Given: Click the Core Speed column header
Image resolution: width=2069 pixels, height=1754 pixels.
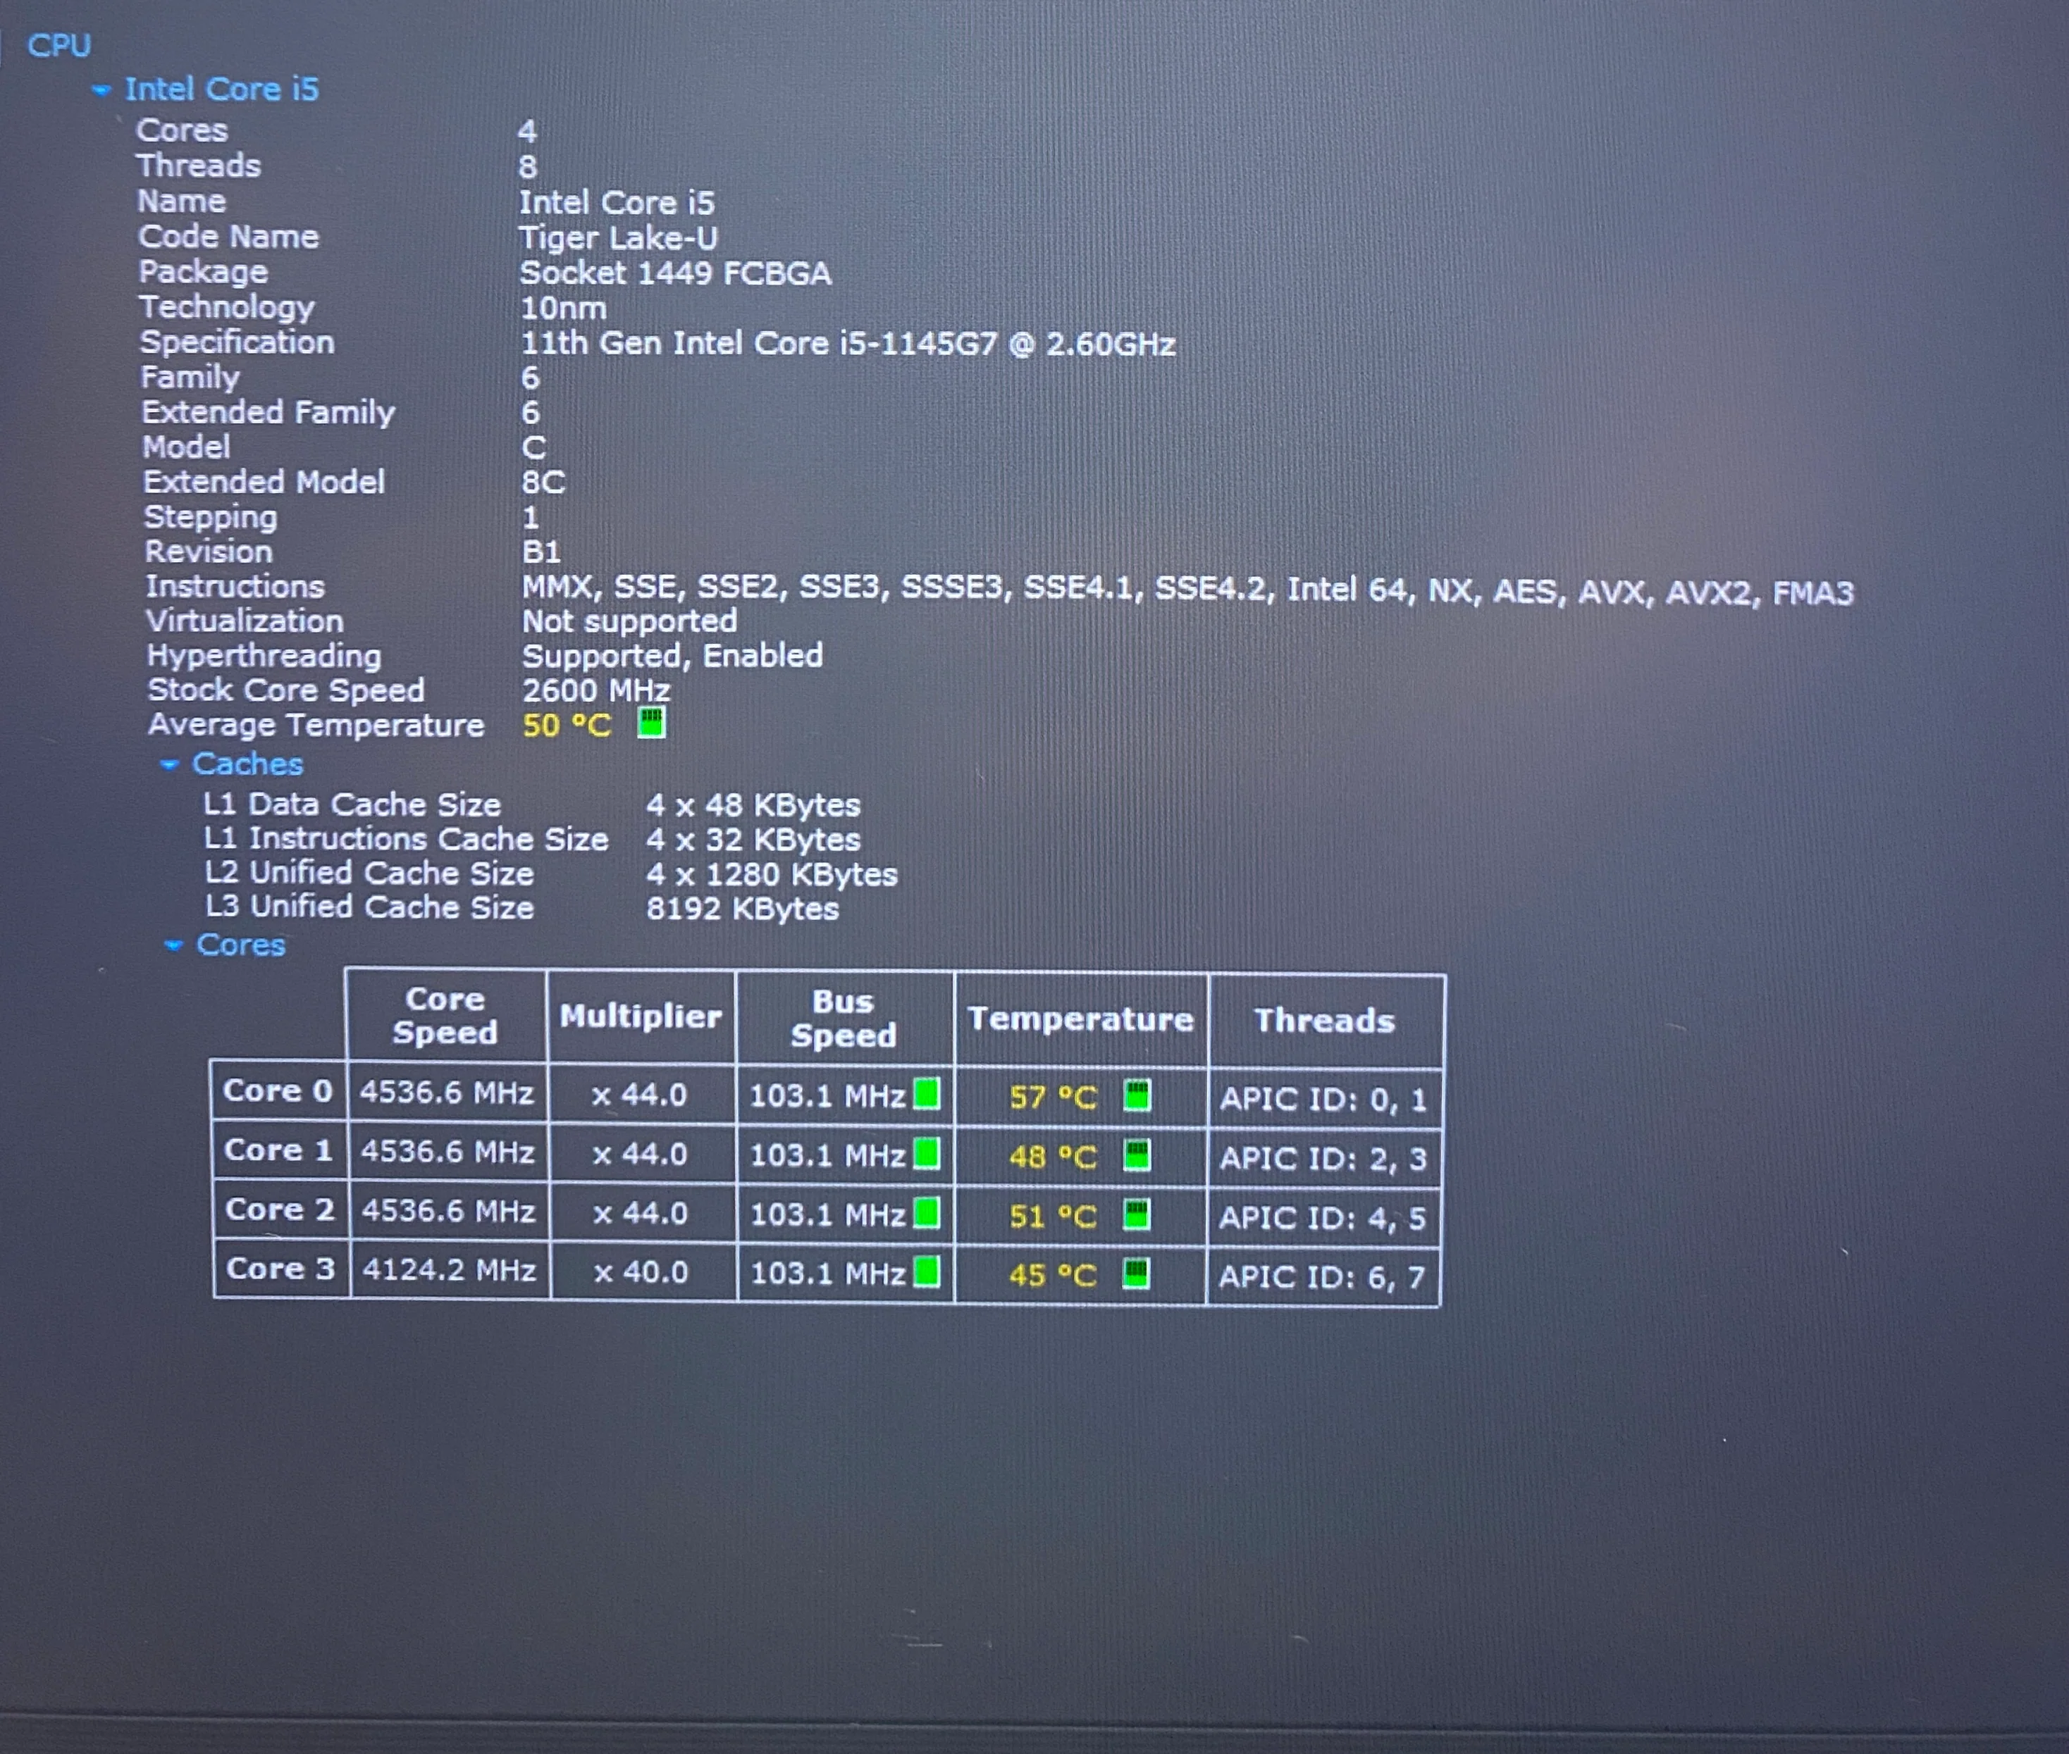Looking at the screenshot, I should click(445, 1015).
